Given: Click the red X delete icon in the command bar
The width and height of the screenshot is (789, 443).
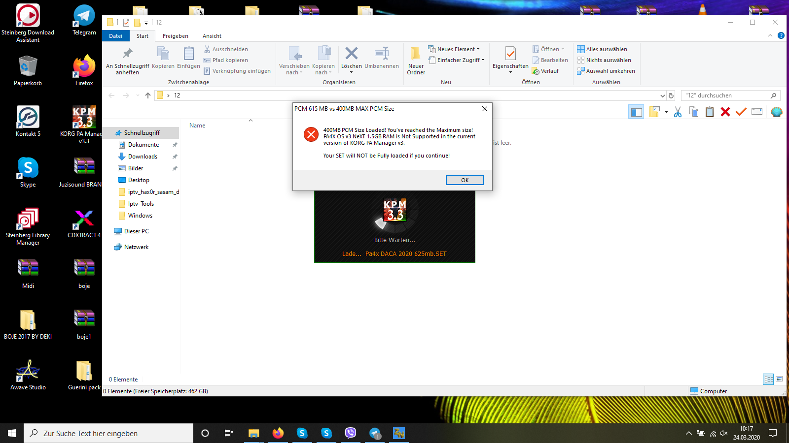Looking at the screenshot, I should (725, 112).
